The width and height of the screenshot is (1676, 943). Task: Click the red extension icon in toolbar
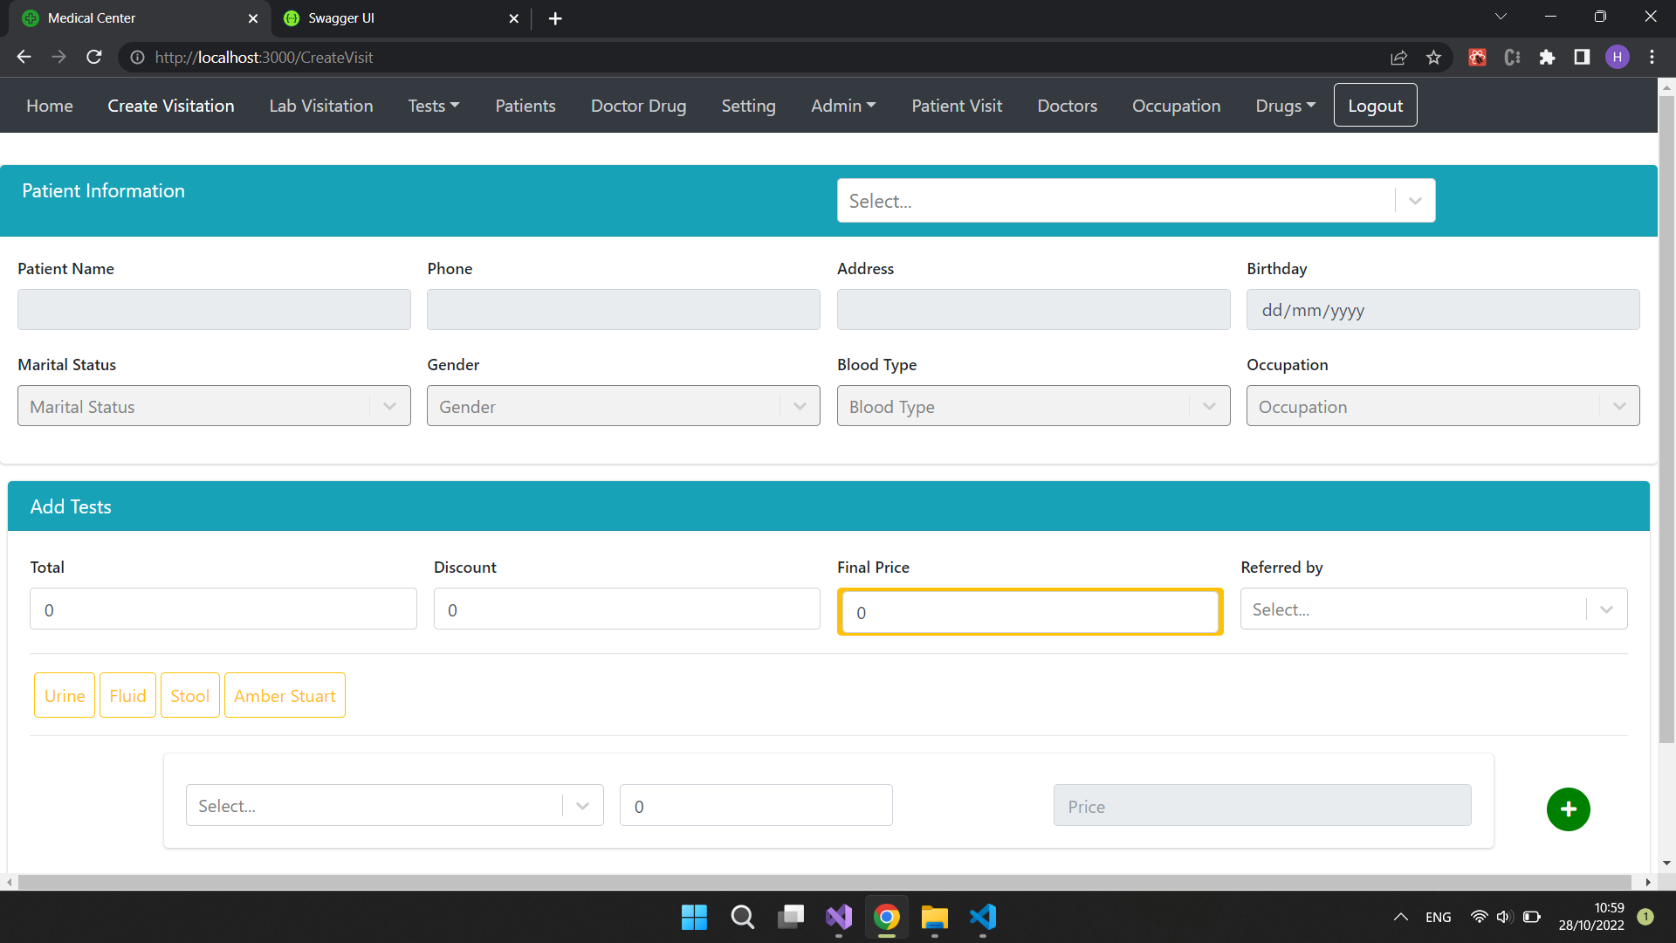pyautogui.click(x=1477, y=57)
